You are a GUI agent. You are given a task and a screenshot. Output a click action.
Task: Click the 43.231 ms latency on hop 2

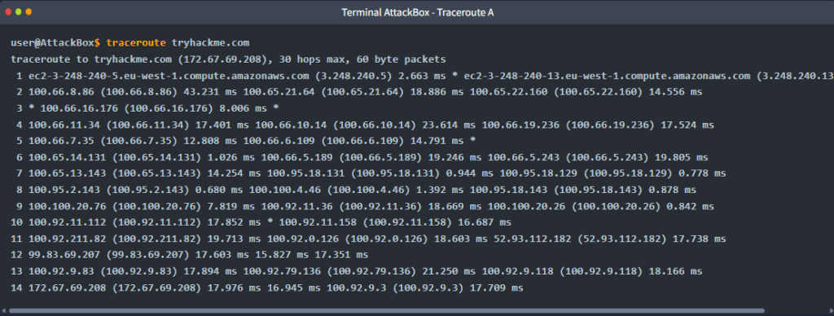coord(210,92)
